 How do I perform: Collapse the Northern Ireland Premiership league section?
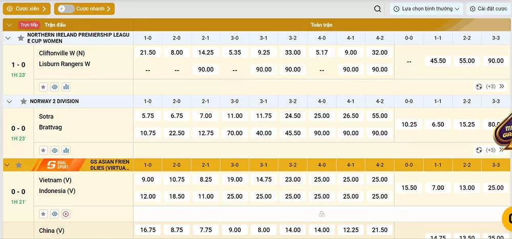[x=8, y=38]
